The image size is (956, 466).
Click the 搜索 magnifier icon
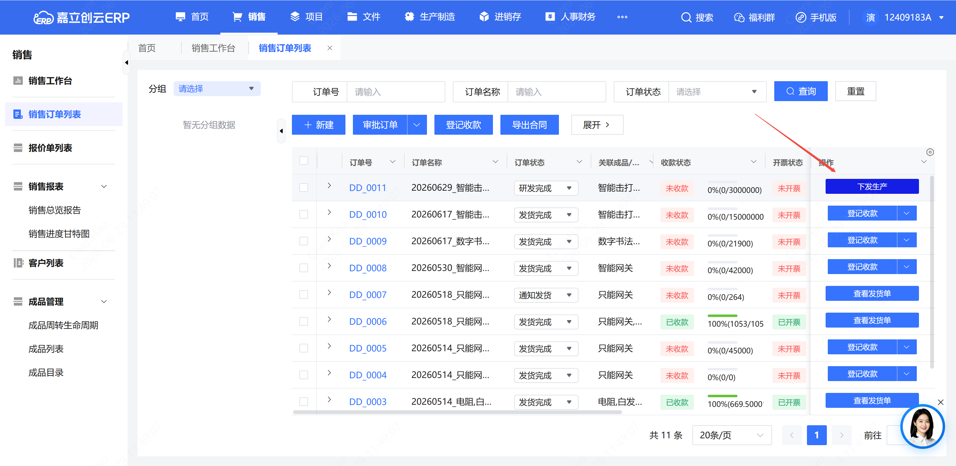686,17
